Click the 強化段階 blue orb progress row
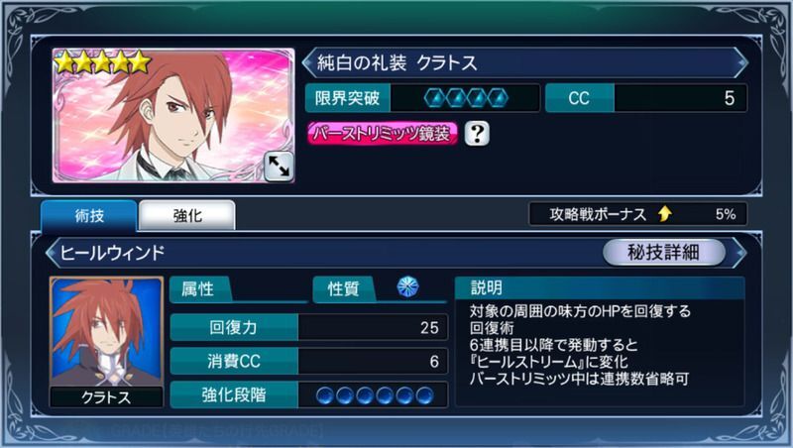The width and height of the screenshot is (793, 448). pos(309,394)
